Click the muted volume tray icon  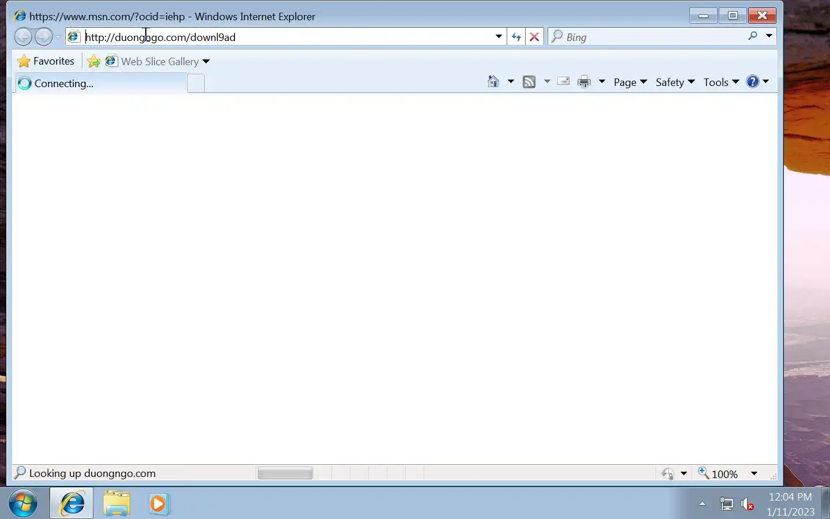click(x=748, y=505)
